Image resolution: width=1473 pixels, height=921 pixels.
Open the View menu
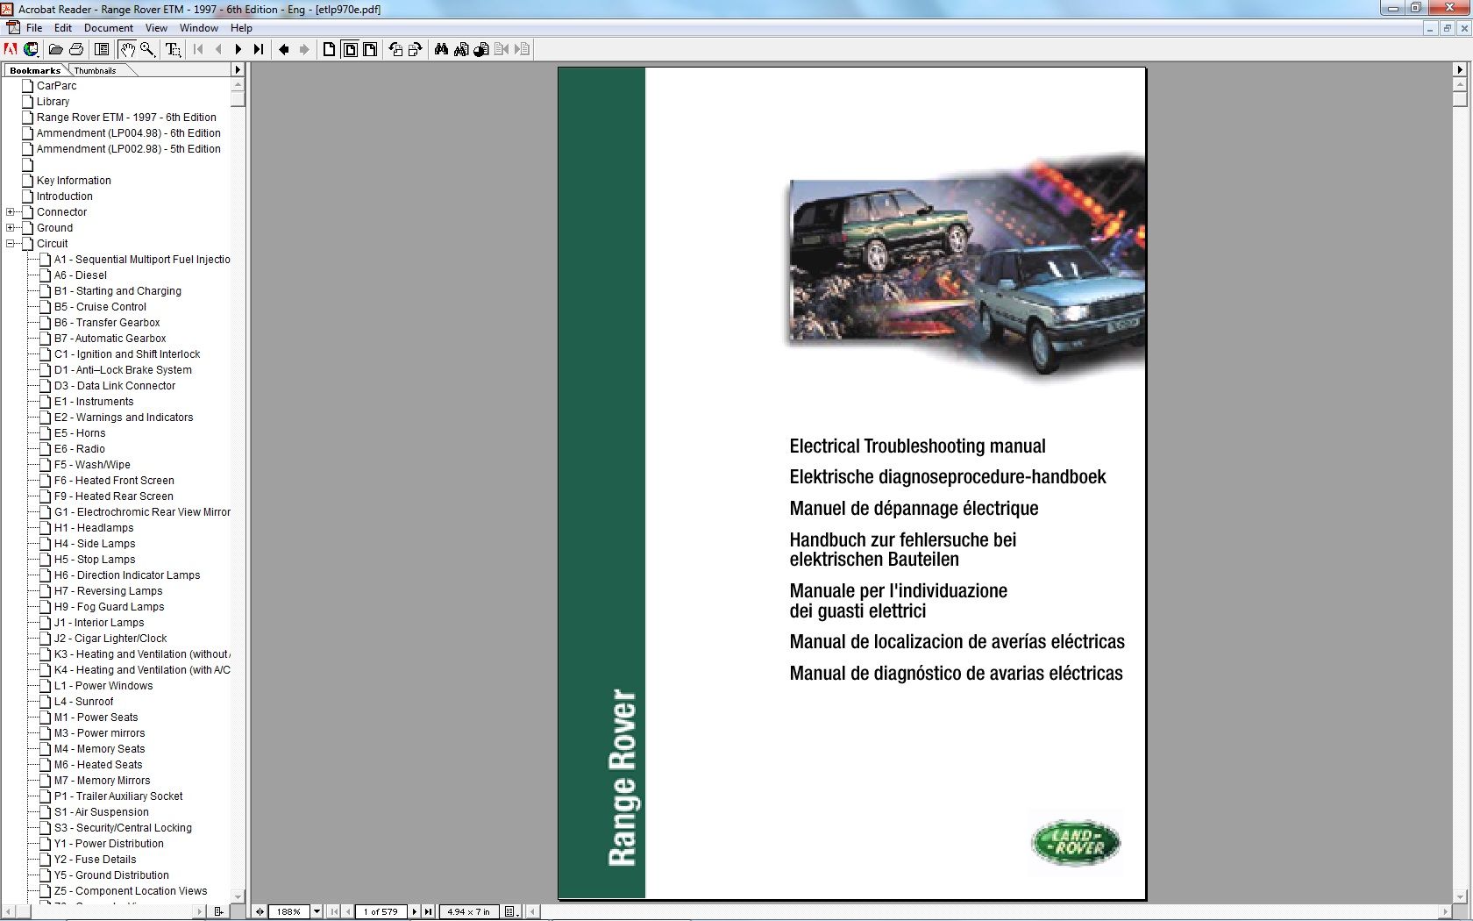156,28
